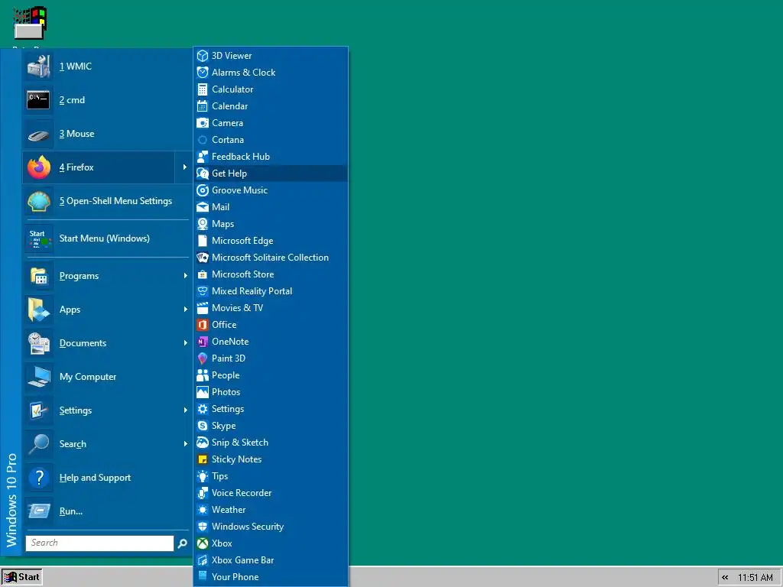Click the Open-Shell shell icon

point(39,201)
